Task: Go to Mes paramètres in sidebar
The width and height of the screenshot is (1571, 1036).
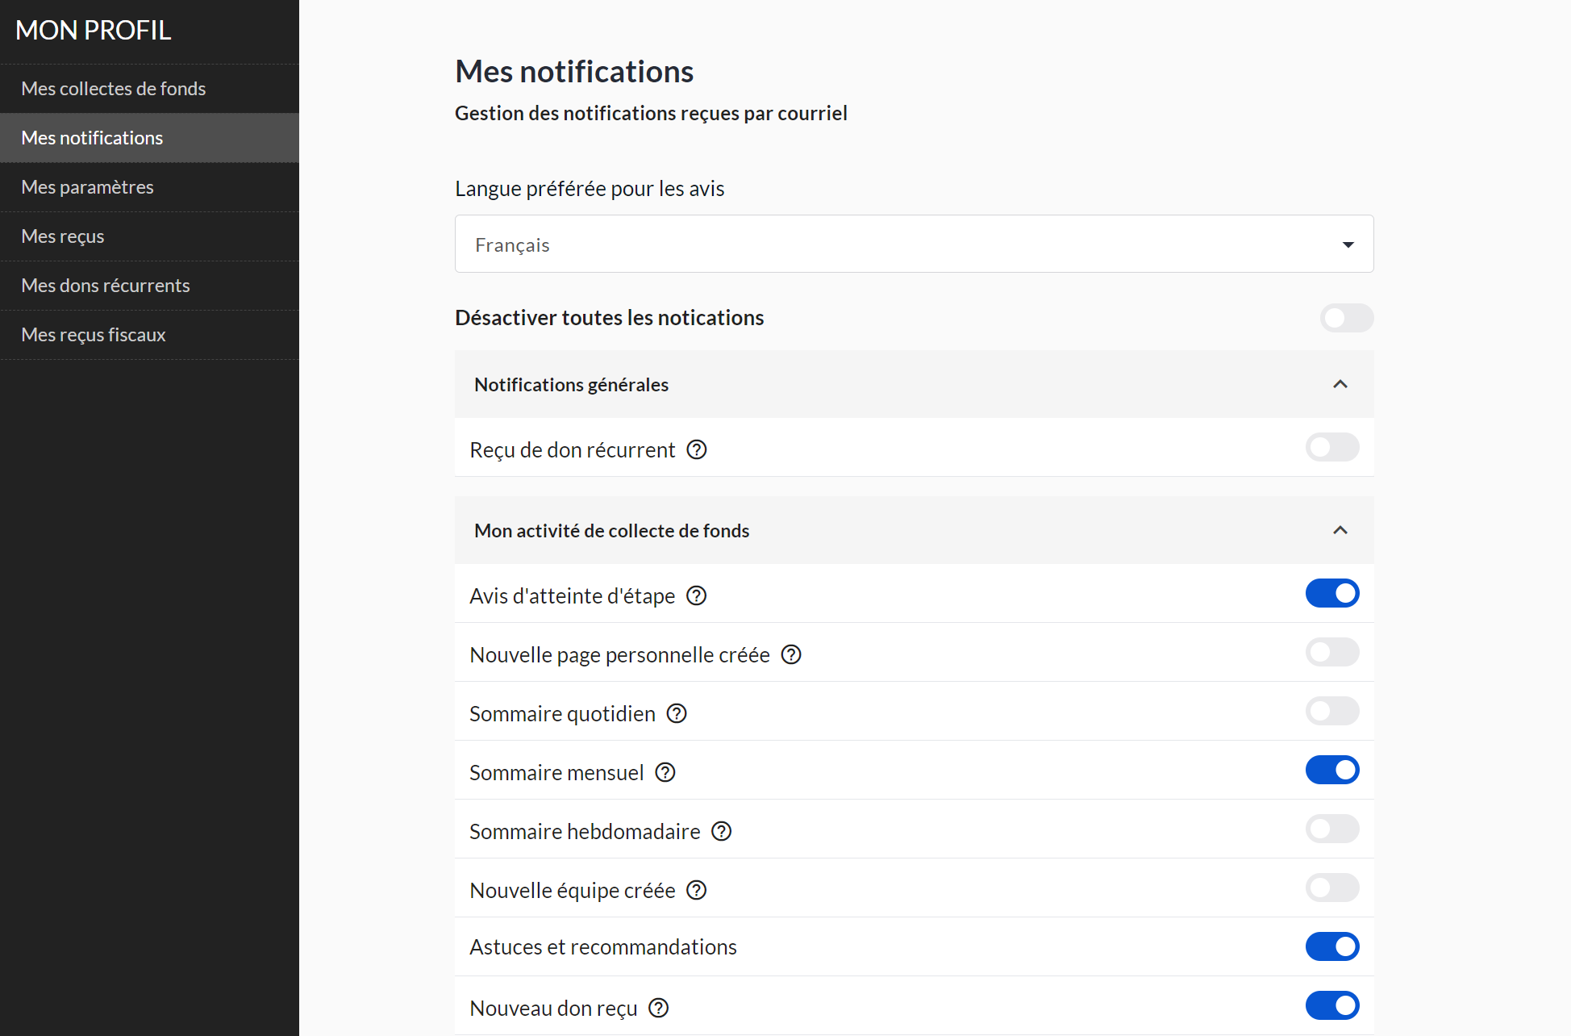Action: point(87,187)
